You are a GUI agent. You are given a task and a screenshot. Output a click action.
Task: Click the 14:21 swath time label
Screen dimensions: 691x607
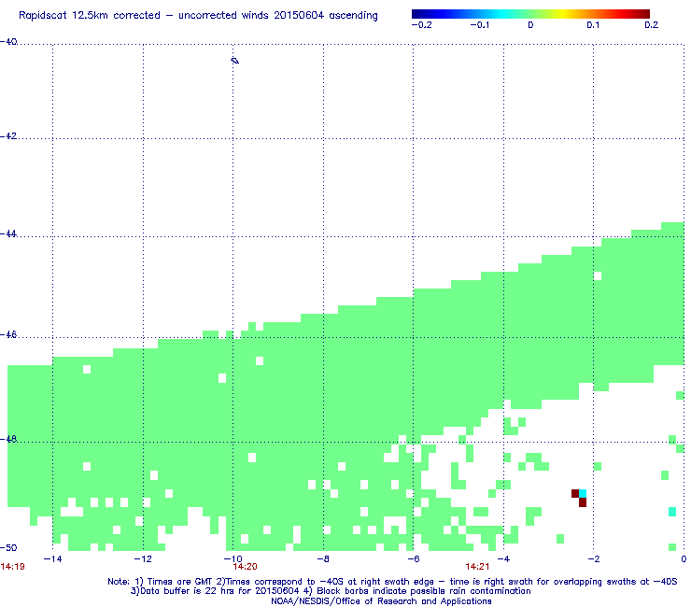pos(477,567)
